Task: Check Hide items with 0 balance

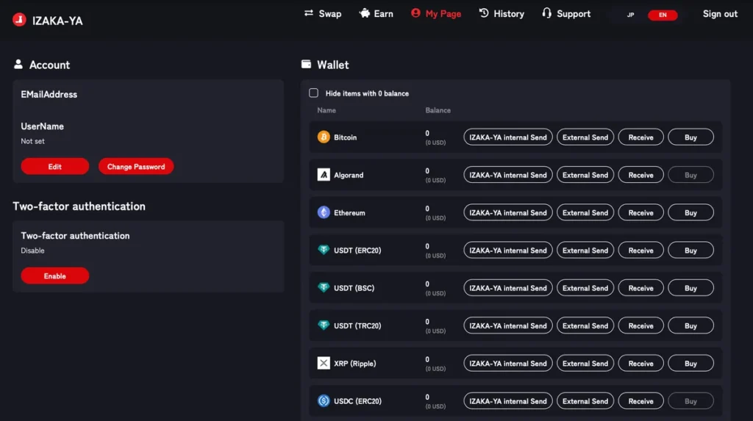Action: point(313,93)
